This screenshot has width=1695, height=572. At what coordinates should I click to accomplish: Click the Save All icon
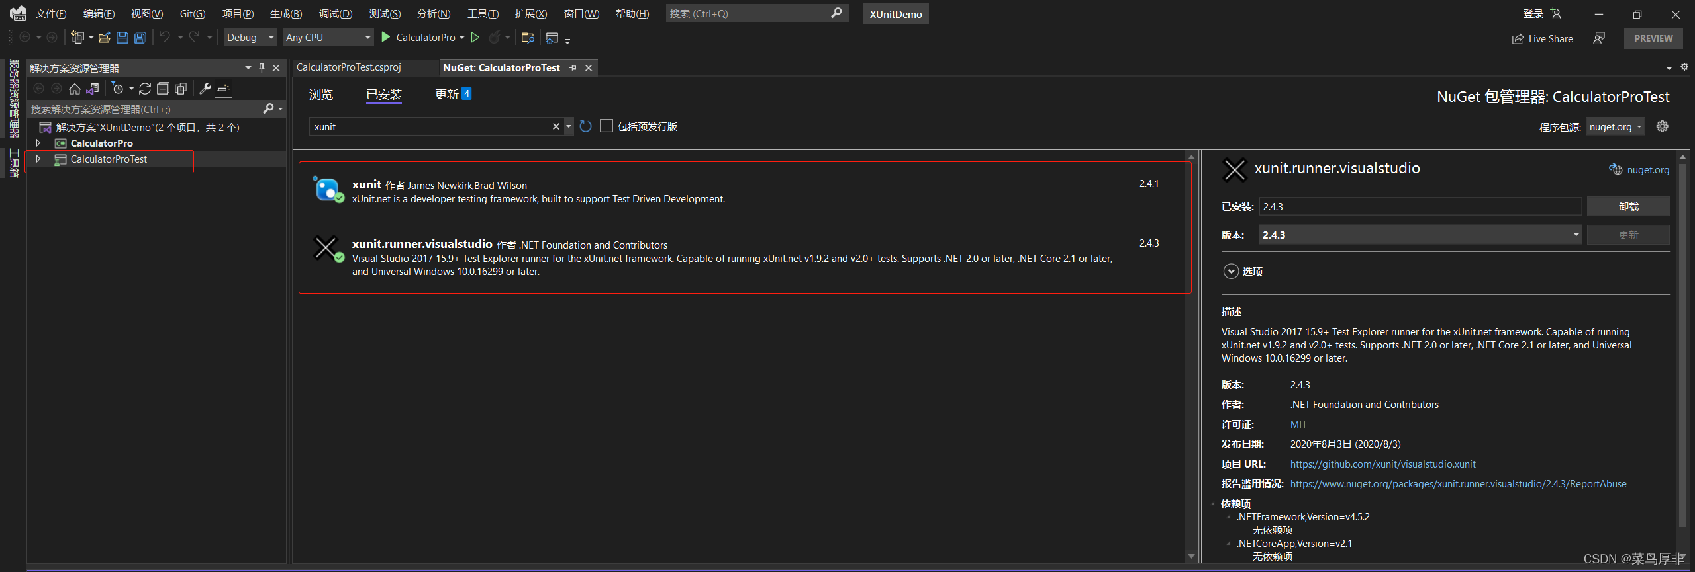coord(140,38)
